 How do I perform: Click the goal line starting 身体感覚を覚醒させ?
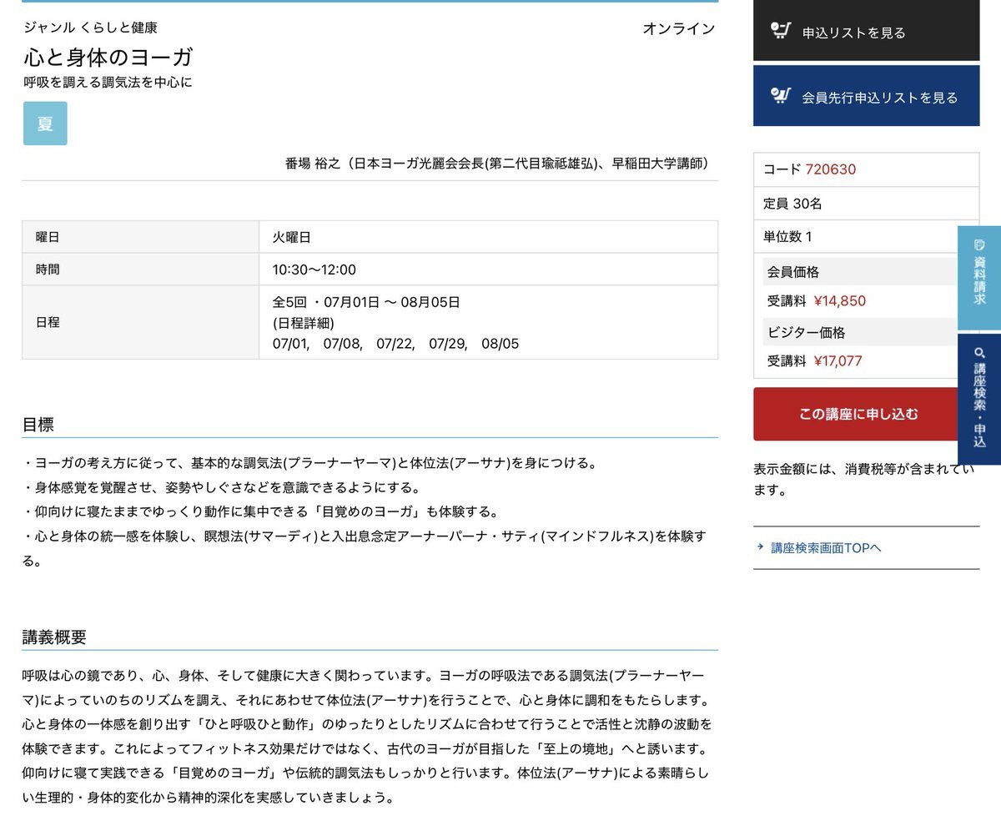click(223, 487)
